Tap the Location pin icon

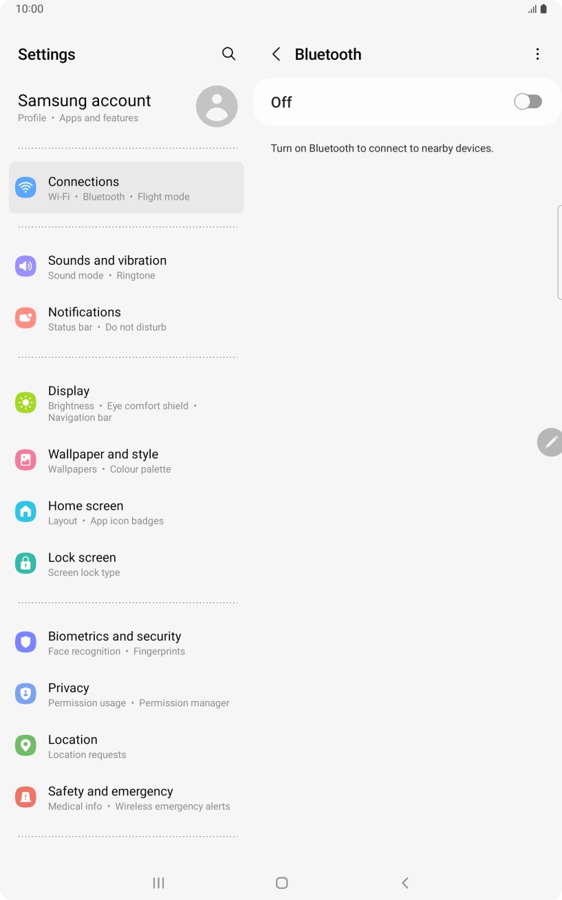[25, 745]
